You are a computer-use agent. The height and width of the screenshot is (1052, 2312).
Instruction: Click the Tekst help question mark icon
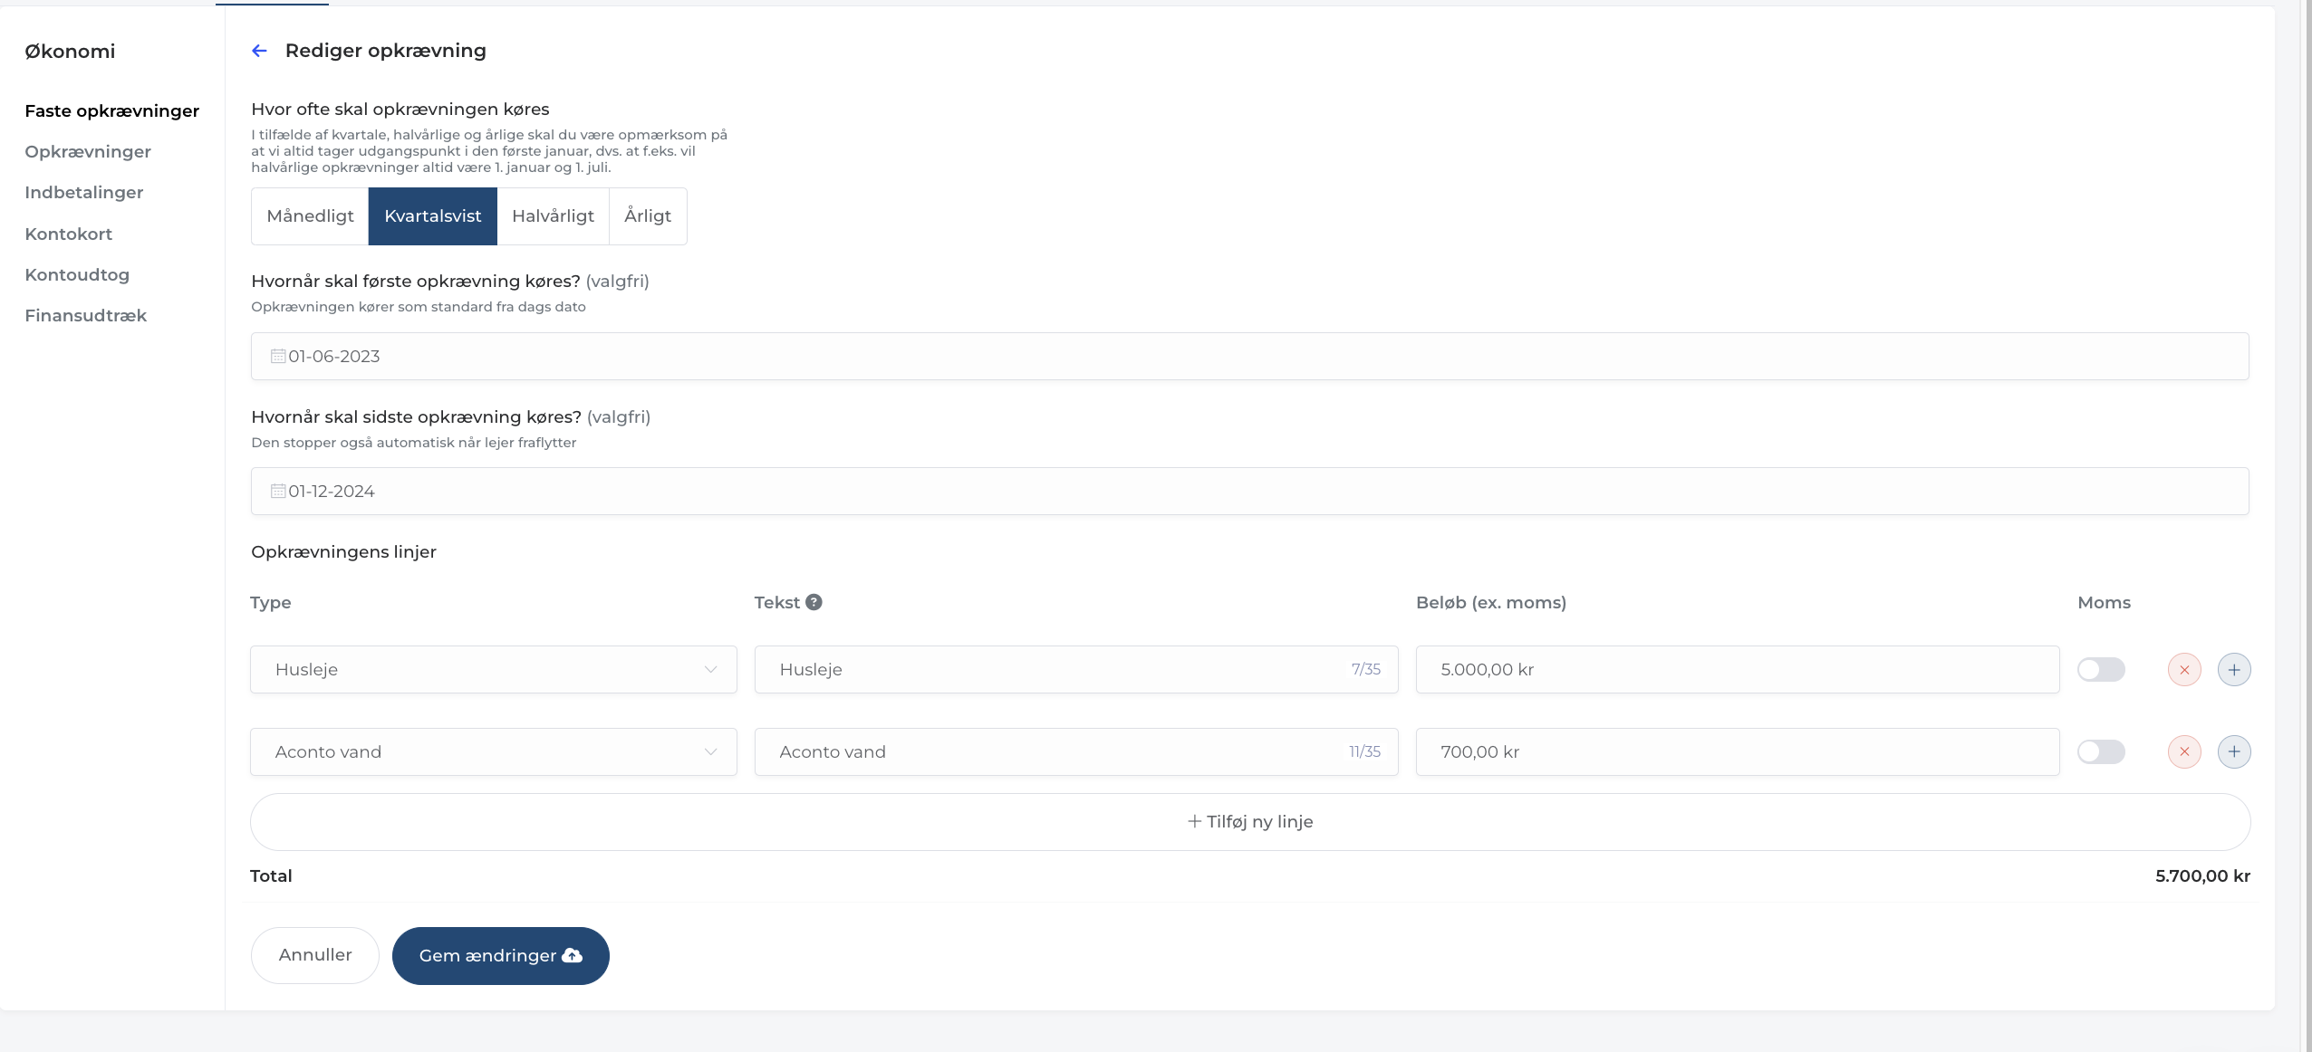pos(814,602)
